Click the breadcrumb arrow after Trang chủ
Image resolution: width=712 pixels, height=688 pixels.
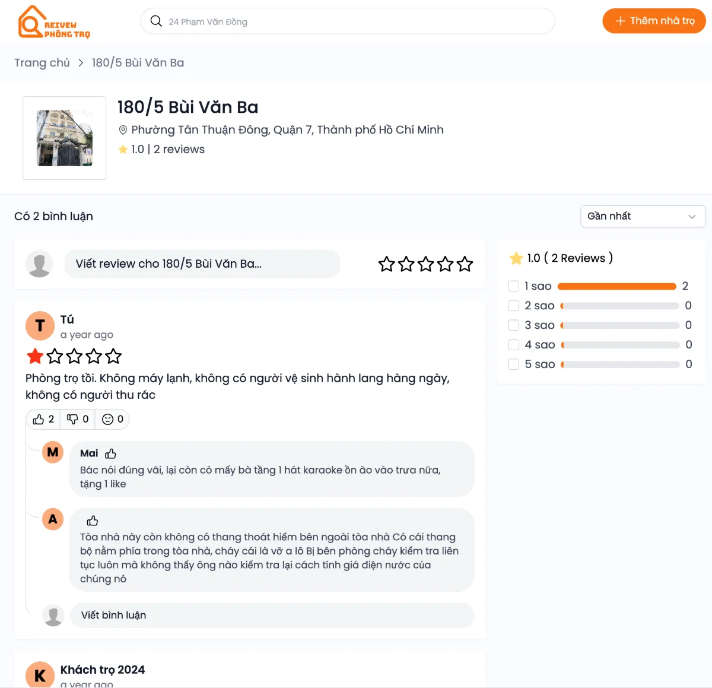80,62
